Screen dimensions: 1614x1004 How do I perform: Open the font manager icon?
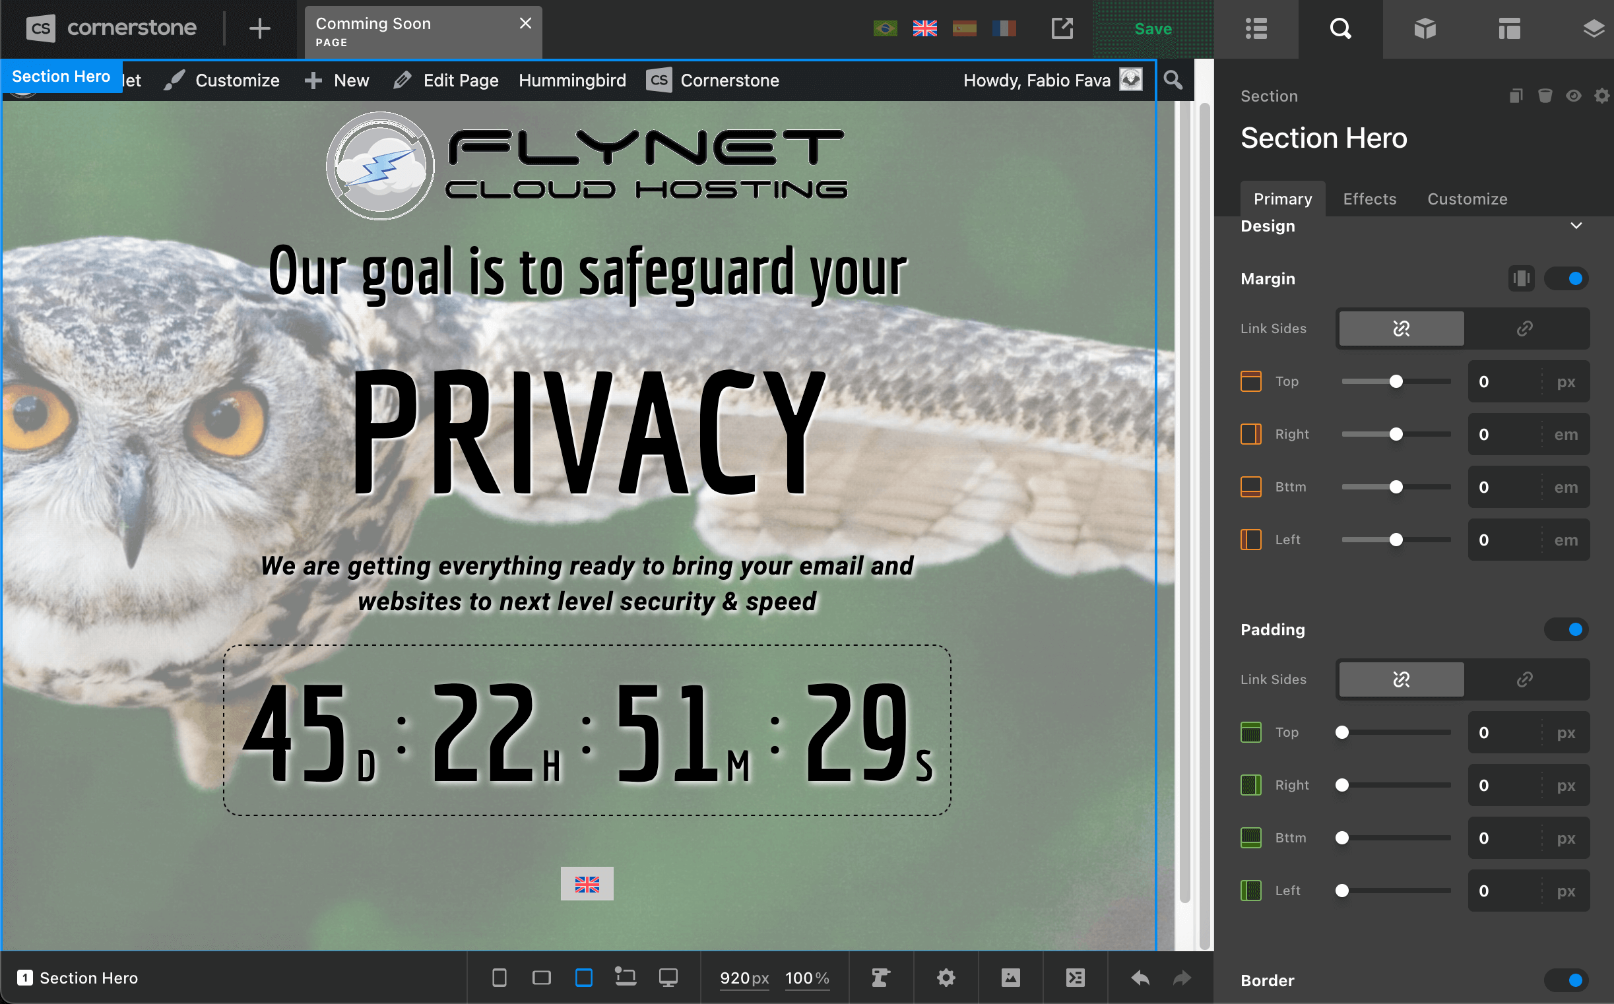(881, 978)
